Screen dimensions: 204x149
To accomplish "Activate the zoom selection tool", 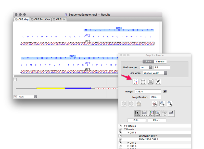I will click(x=158, y=113).
